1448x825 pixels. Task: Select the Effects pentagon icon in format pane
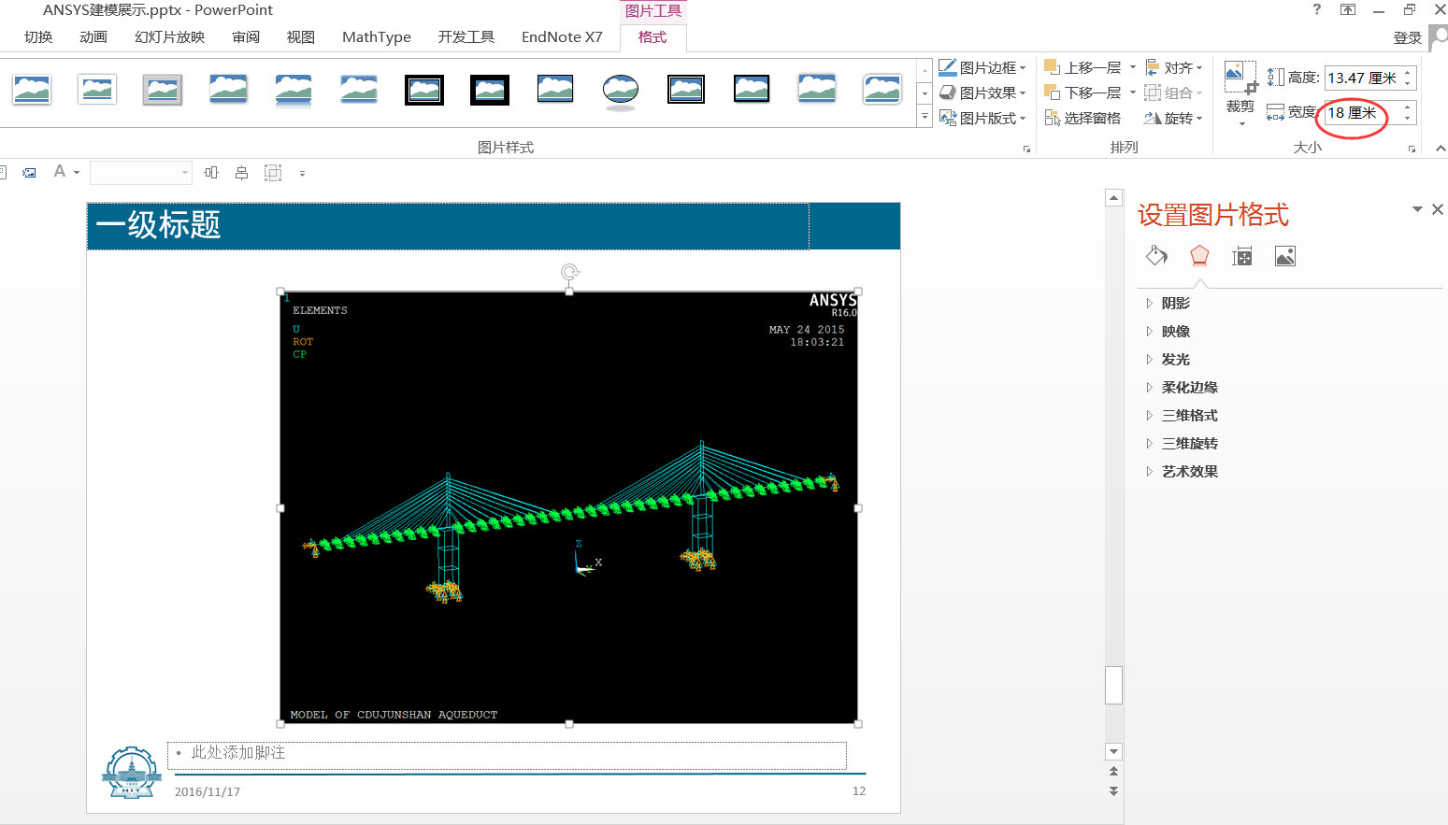[x=1199, y=256]
